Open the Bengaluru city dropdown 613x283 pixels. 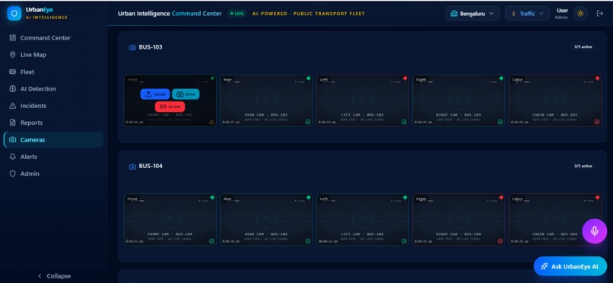[x=472, y=13]
